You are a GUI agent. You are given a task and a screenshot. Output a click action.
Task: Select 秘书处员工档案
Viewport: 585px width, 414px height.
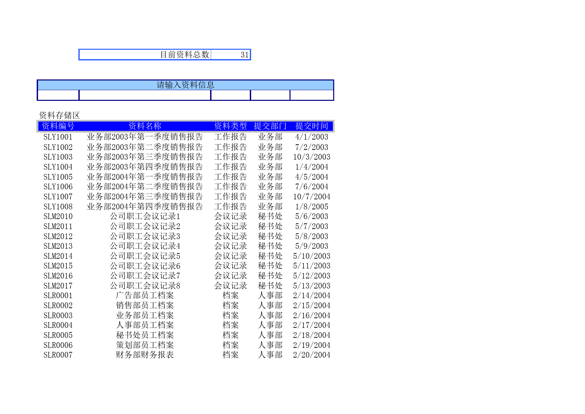[x=145, y=335]
